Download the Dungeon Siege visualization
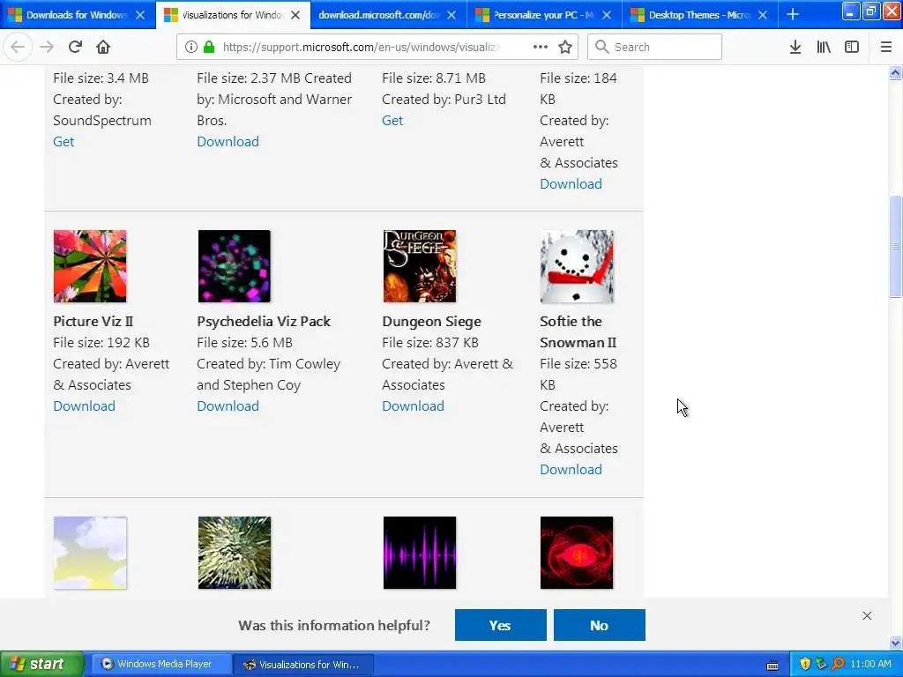Screen dimensions: 903x677 point(413,405)
